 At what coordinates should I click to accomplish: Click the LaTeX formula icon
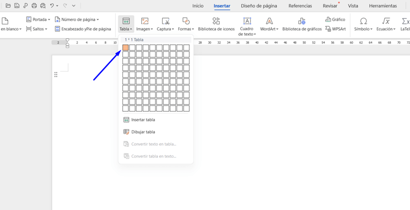(406, 21)
